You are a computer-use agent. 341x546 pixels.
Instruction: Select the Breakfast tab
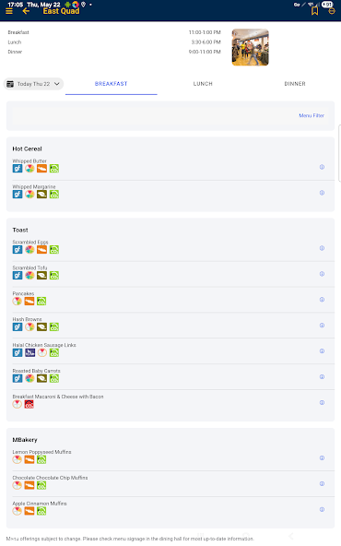point(111,84)
